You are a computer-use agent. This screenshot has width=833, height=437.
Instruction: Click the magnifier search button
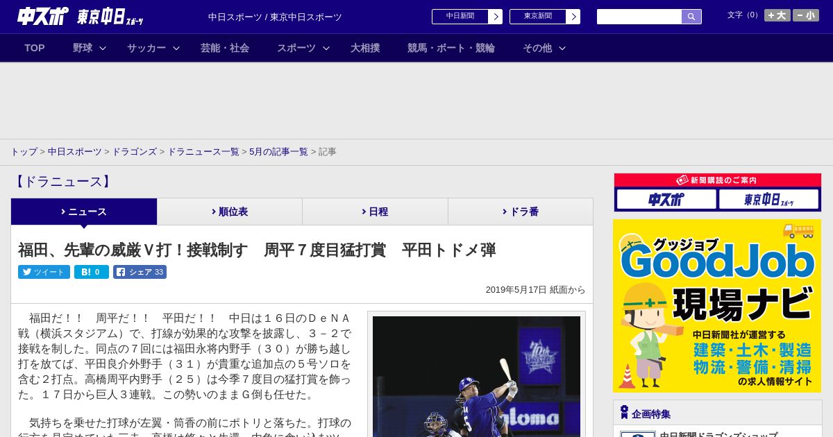(691, 17)
